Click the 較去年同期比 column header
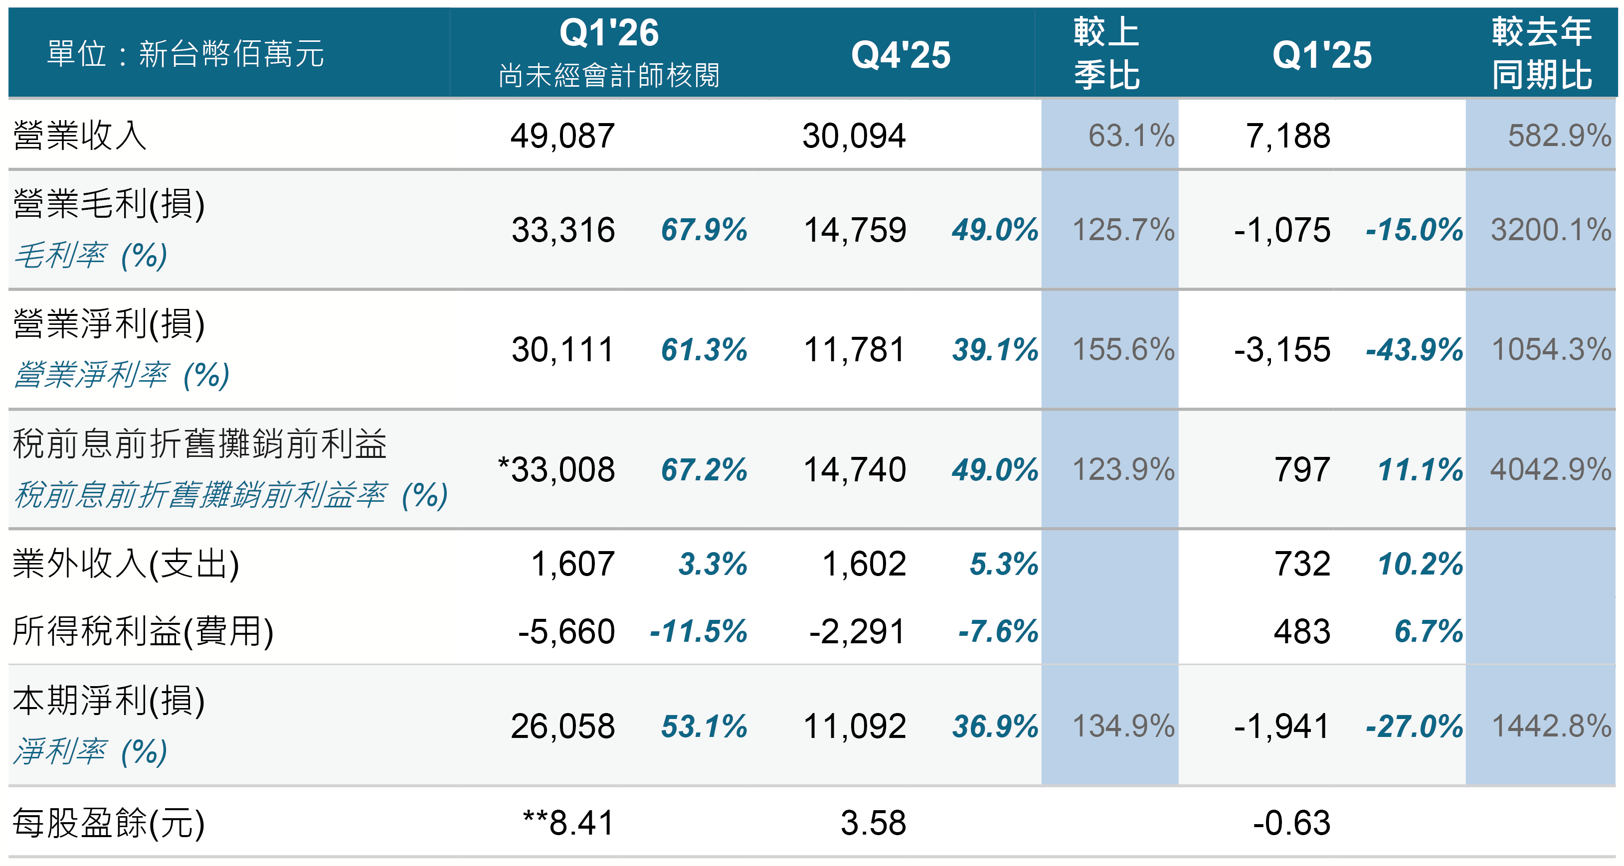 pos(1541,53)
